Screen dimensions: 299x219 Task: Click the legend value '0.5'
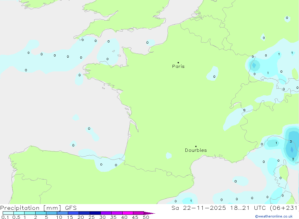(x=16, y=217)
